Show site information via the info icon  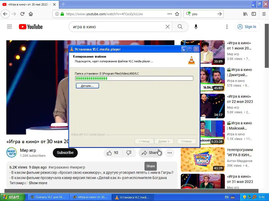pyautogui.click(x=57, y=14)
